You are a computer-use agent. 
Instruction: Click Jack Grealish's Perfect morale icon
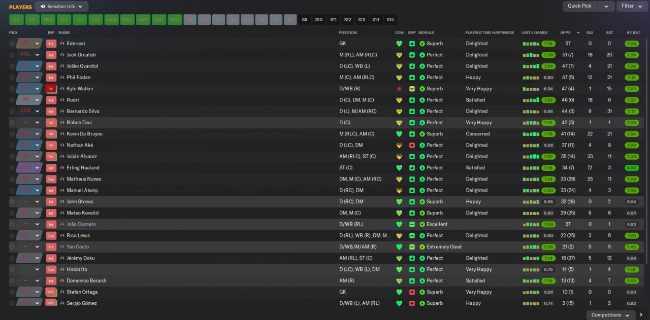(422, 55)
